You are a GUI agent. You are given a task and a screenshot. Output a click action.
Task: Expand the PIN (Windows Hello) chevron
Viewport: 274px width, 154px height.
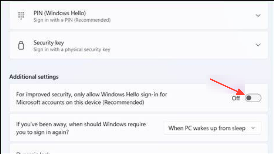pyautogui.click(x=258, y=16)
